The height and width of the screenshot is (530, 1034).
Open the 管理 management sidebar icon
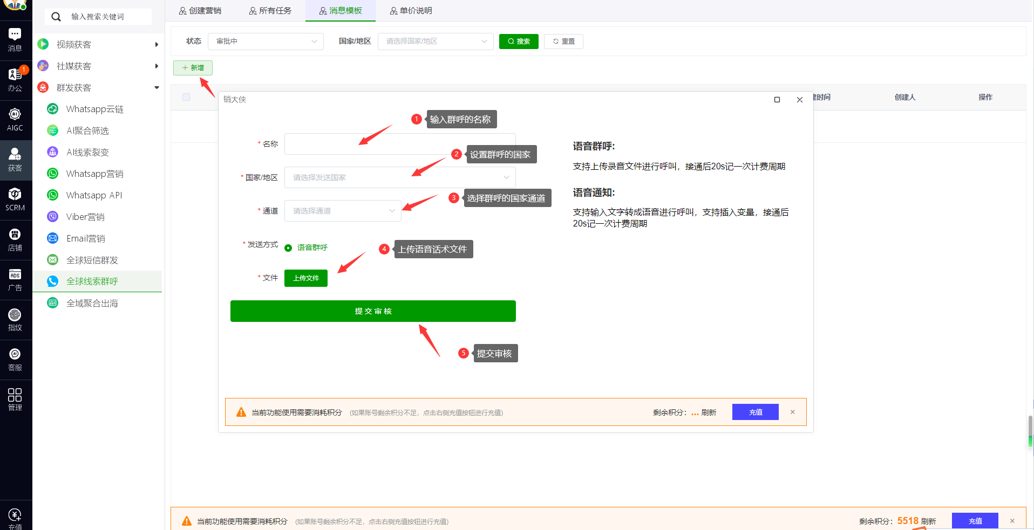(x=15, y=399)
